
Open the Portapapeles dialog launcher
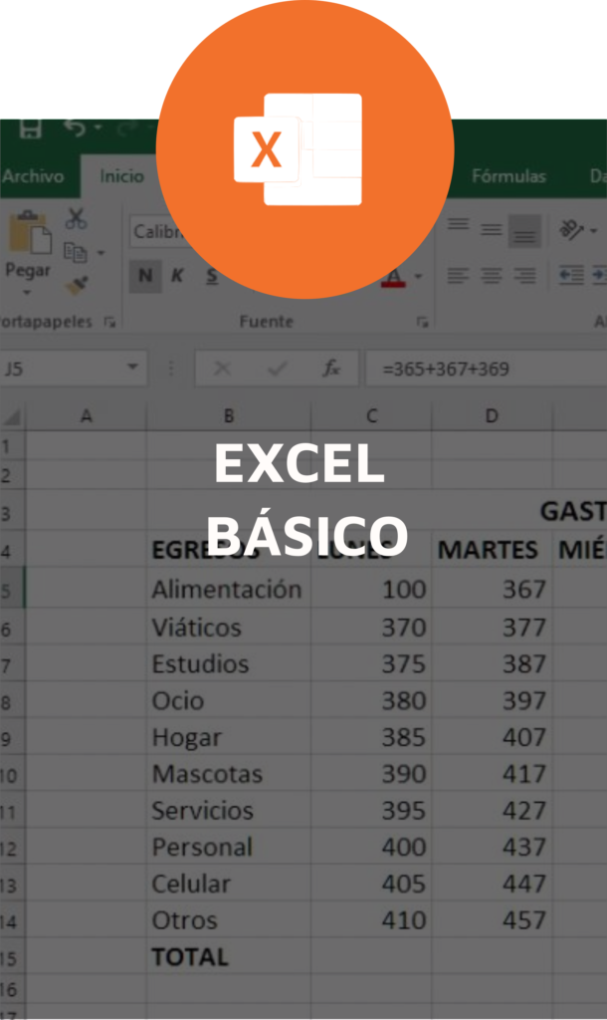pyautogui.click(x=109, y=322)
